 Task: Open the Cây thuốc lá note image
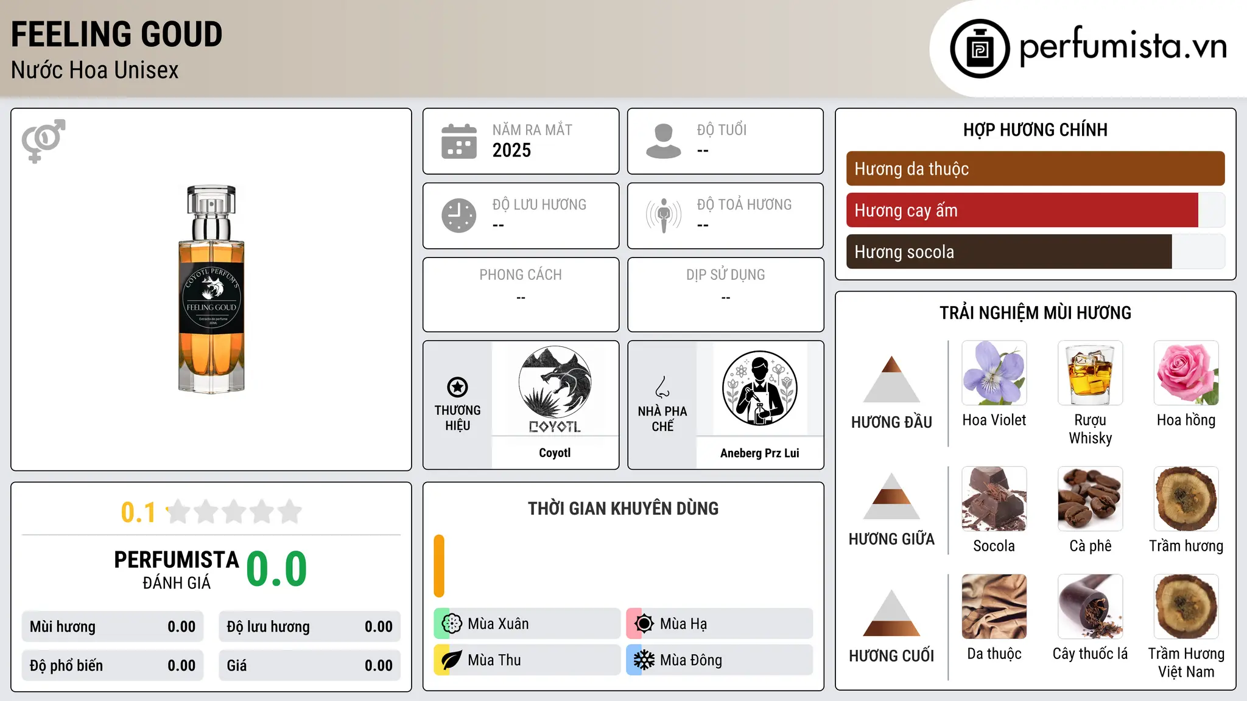click(x=1091, y=607)
